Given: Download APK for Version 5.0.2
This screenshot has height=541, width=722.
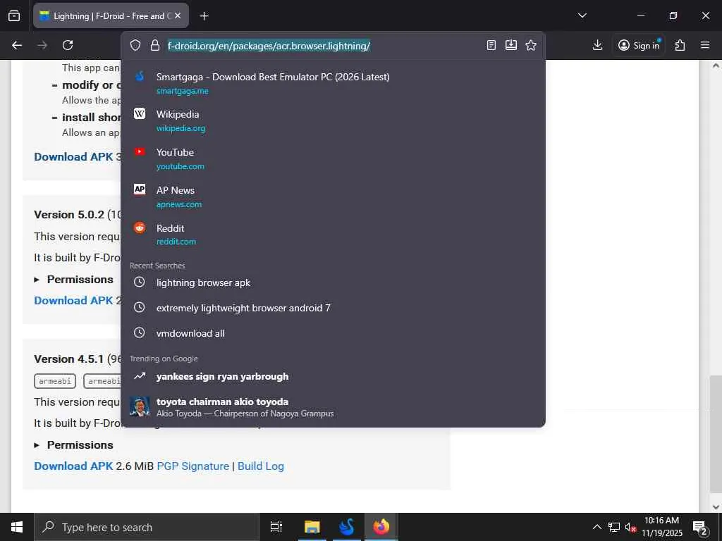Looking at the screenshot, I should click(x=73, y=300).
